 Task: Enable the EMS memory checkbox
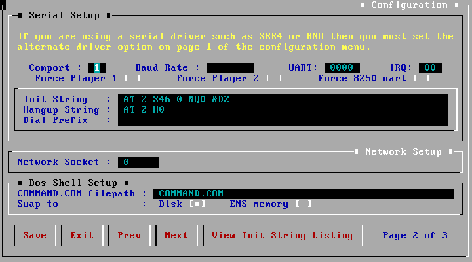pyautogui.click(x=304, y=204)
